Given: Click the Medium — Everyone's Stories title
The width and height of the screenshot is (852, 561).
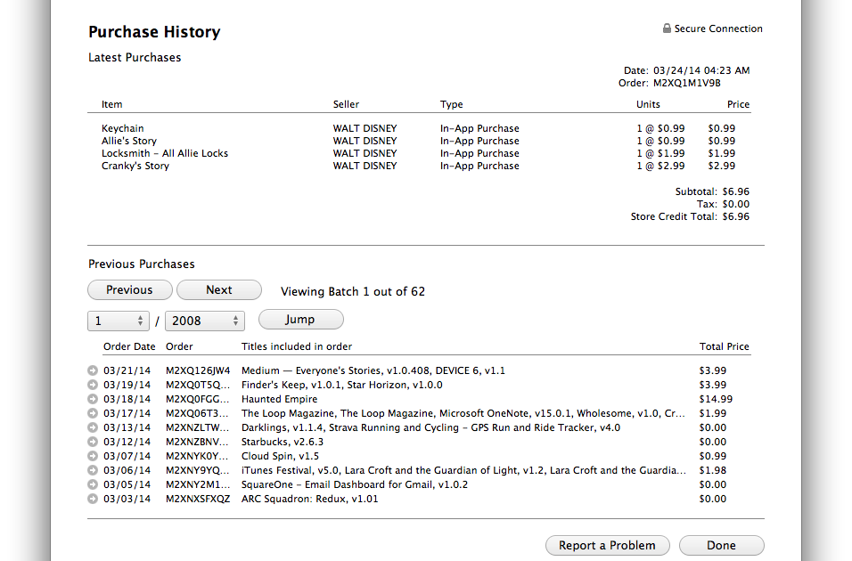Looking at the screenshot, I should [373, 370].
